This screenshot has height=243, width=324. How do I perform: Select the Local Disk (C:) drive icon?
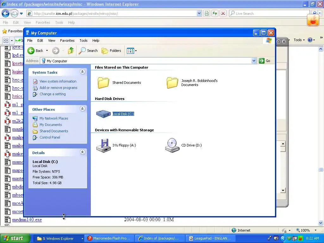[x=103, y=114]
